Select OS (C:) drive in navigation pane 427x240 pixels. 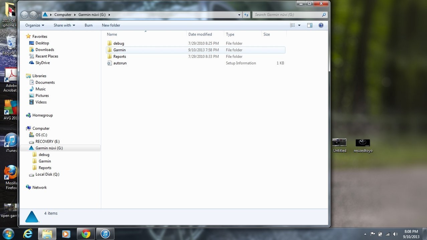click(41, 135)
